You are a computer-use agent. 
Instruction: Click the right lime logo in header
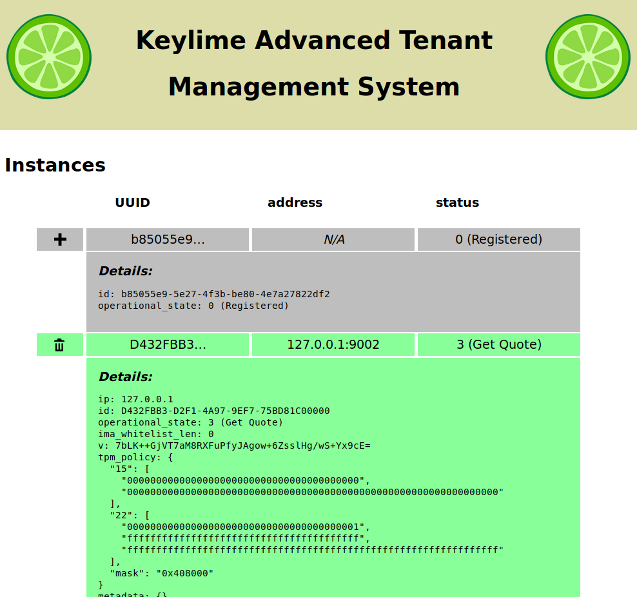pyautogui.click(x=588, y=57)
